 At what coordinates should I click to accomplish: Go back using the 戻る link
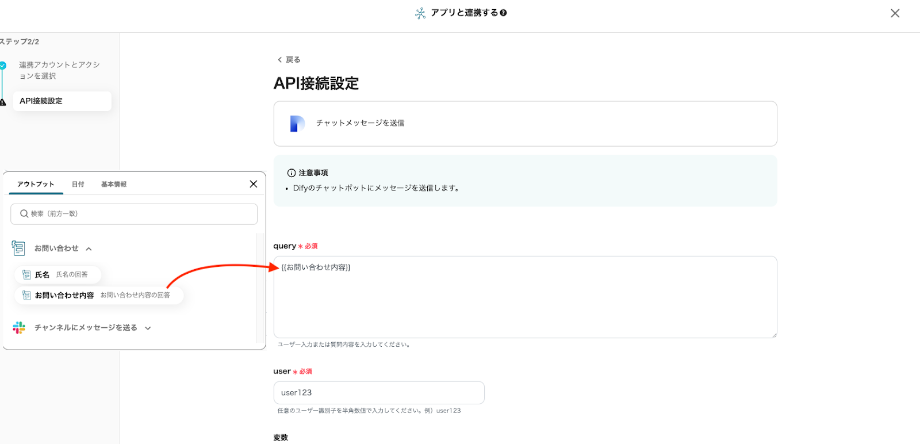click(x=289, y=60)
